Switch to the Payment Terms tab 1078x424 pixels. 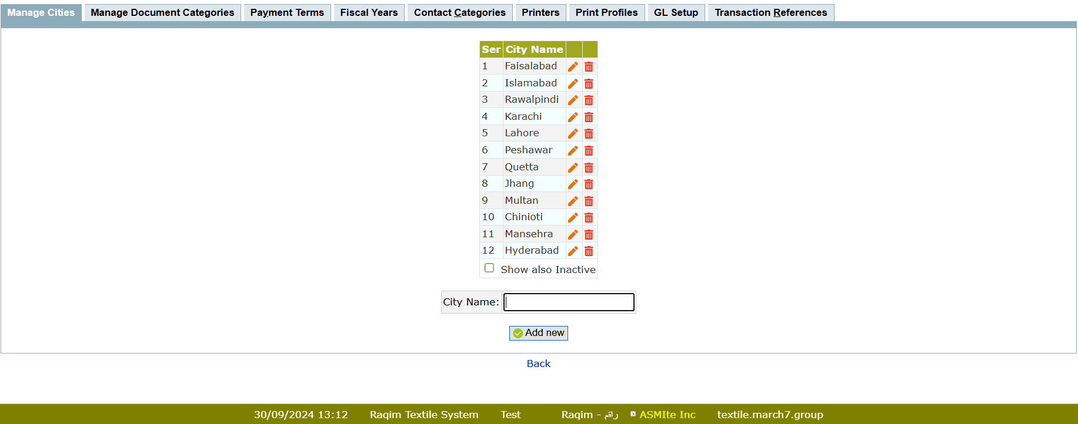[287, 12]
